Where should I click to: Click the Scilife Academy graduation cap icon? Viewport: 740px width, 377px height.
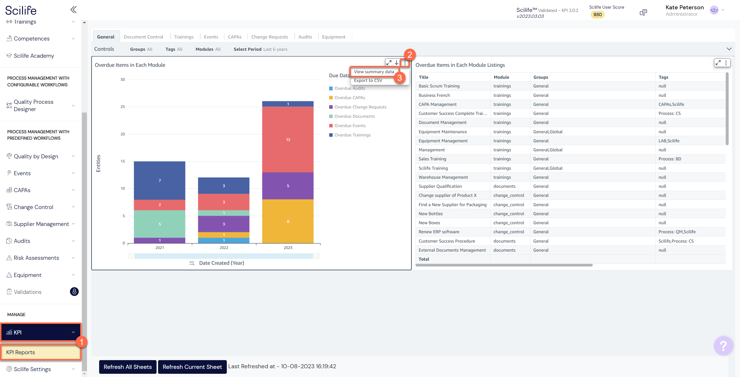click(9, 55)
